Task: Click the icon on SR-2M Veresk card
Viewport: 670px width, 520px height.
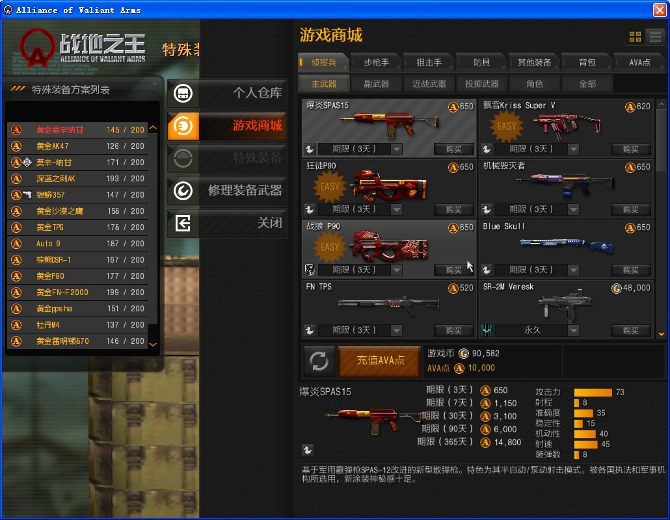Action: (487, 330)
